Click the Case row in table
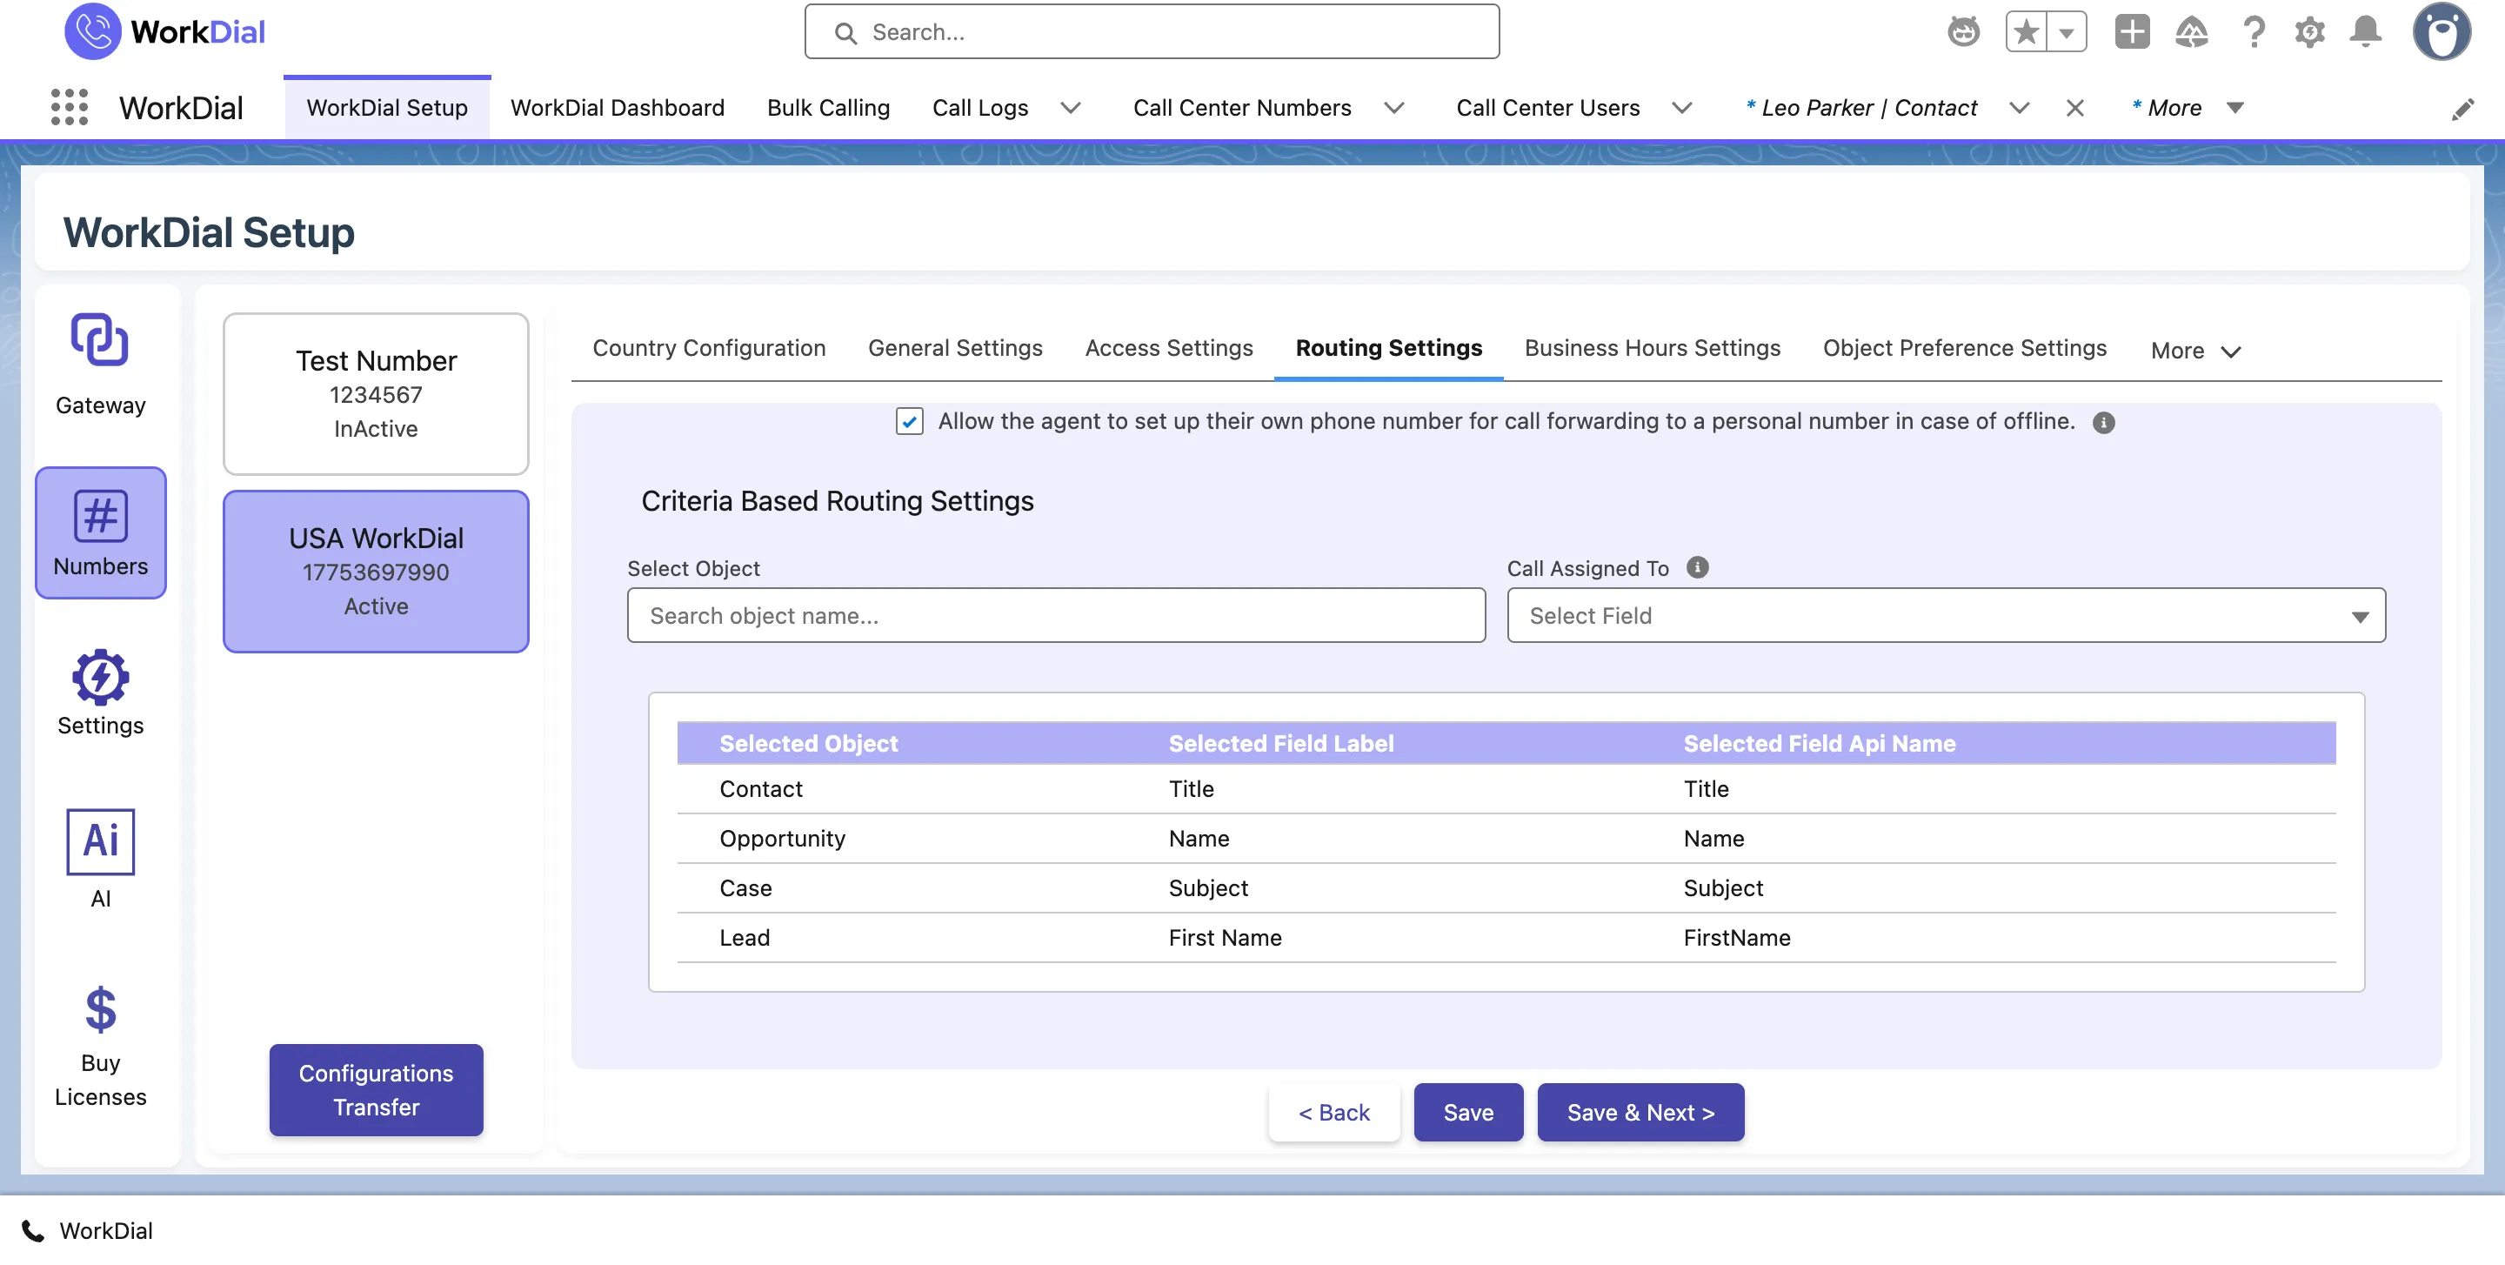 pos(1506,887)
